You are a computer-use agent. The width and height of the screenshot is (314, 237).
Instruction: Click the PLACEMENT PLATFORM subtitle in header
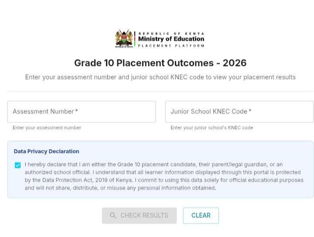171,46
